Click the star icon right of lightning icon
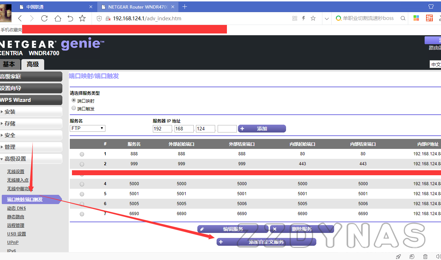The height and width of the screenshot is (260, 441). coord(313,18)
